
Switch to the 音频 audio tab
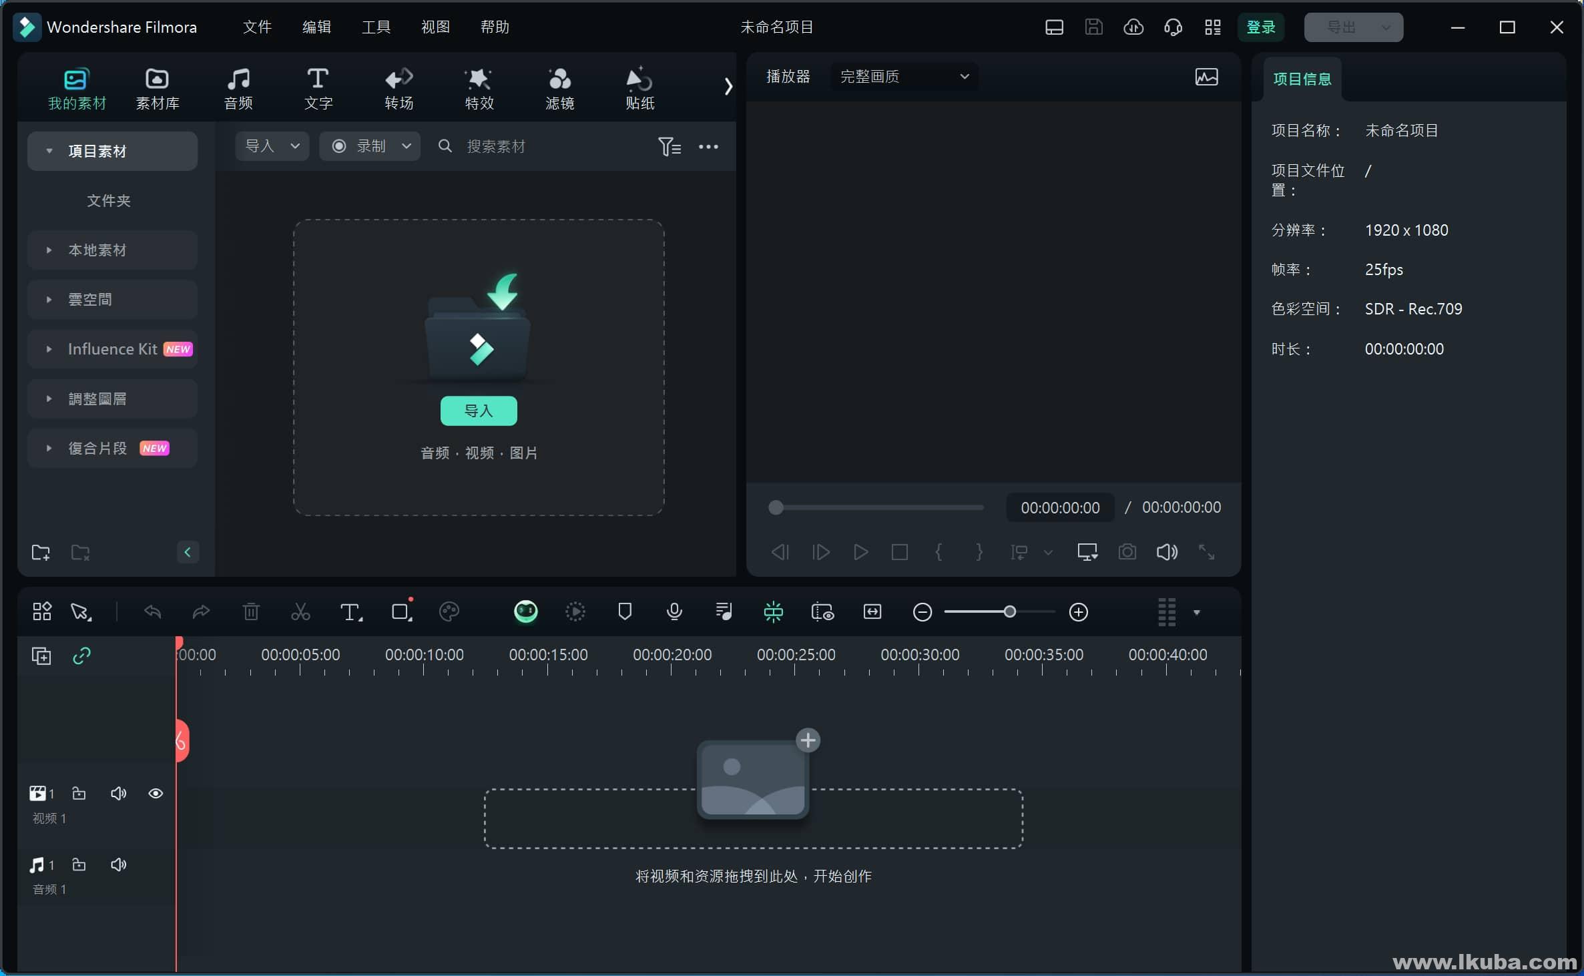[x=238, y=88]
